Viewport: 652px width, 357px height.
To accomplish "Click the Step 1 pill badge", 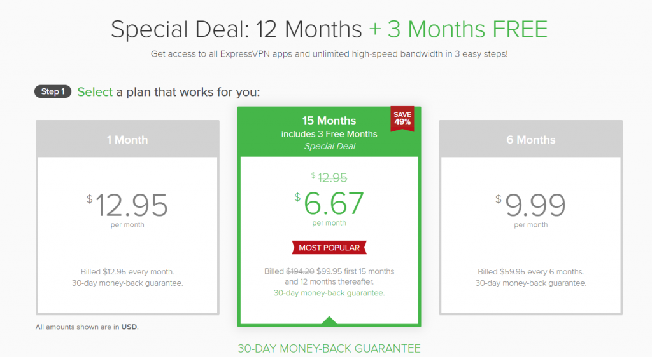I will point(53,91).
